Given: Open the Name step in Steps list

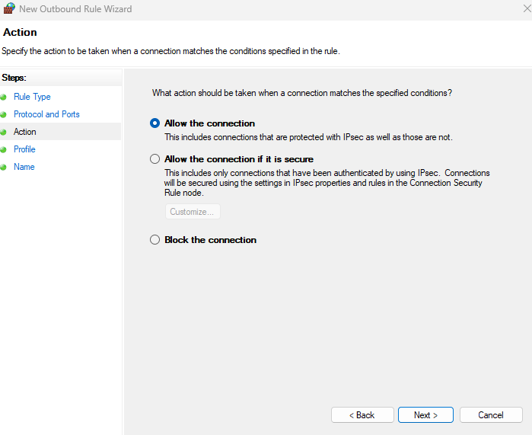Looking at the screenshot, I should point(24,167).
